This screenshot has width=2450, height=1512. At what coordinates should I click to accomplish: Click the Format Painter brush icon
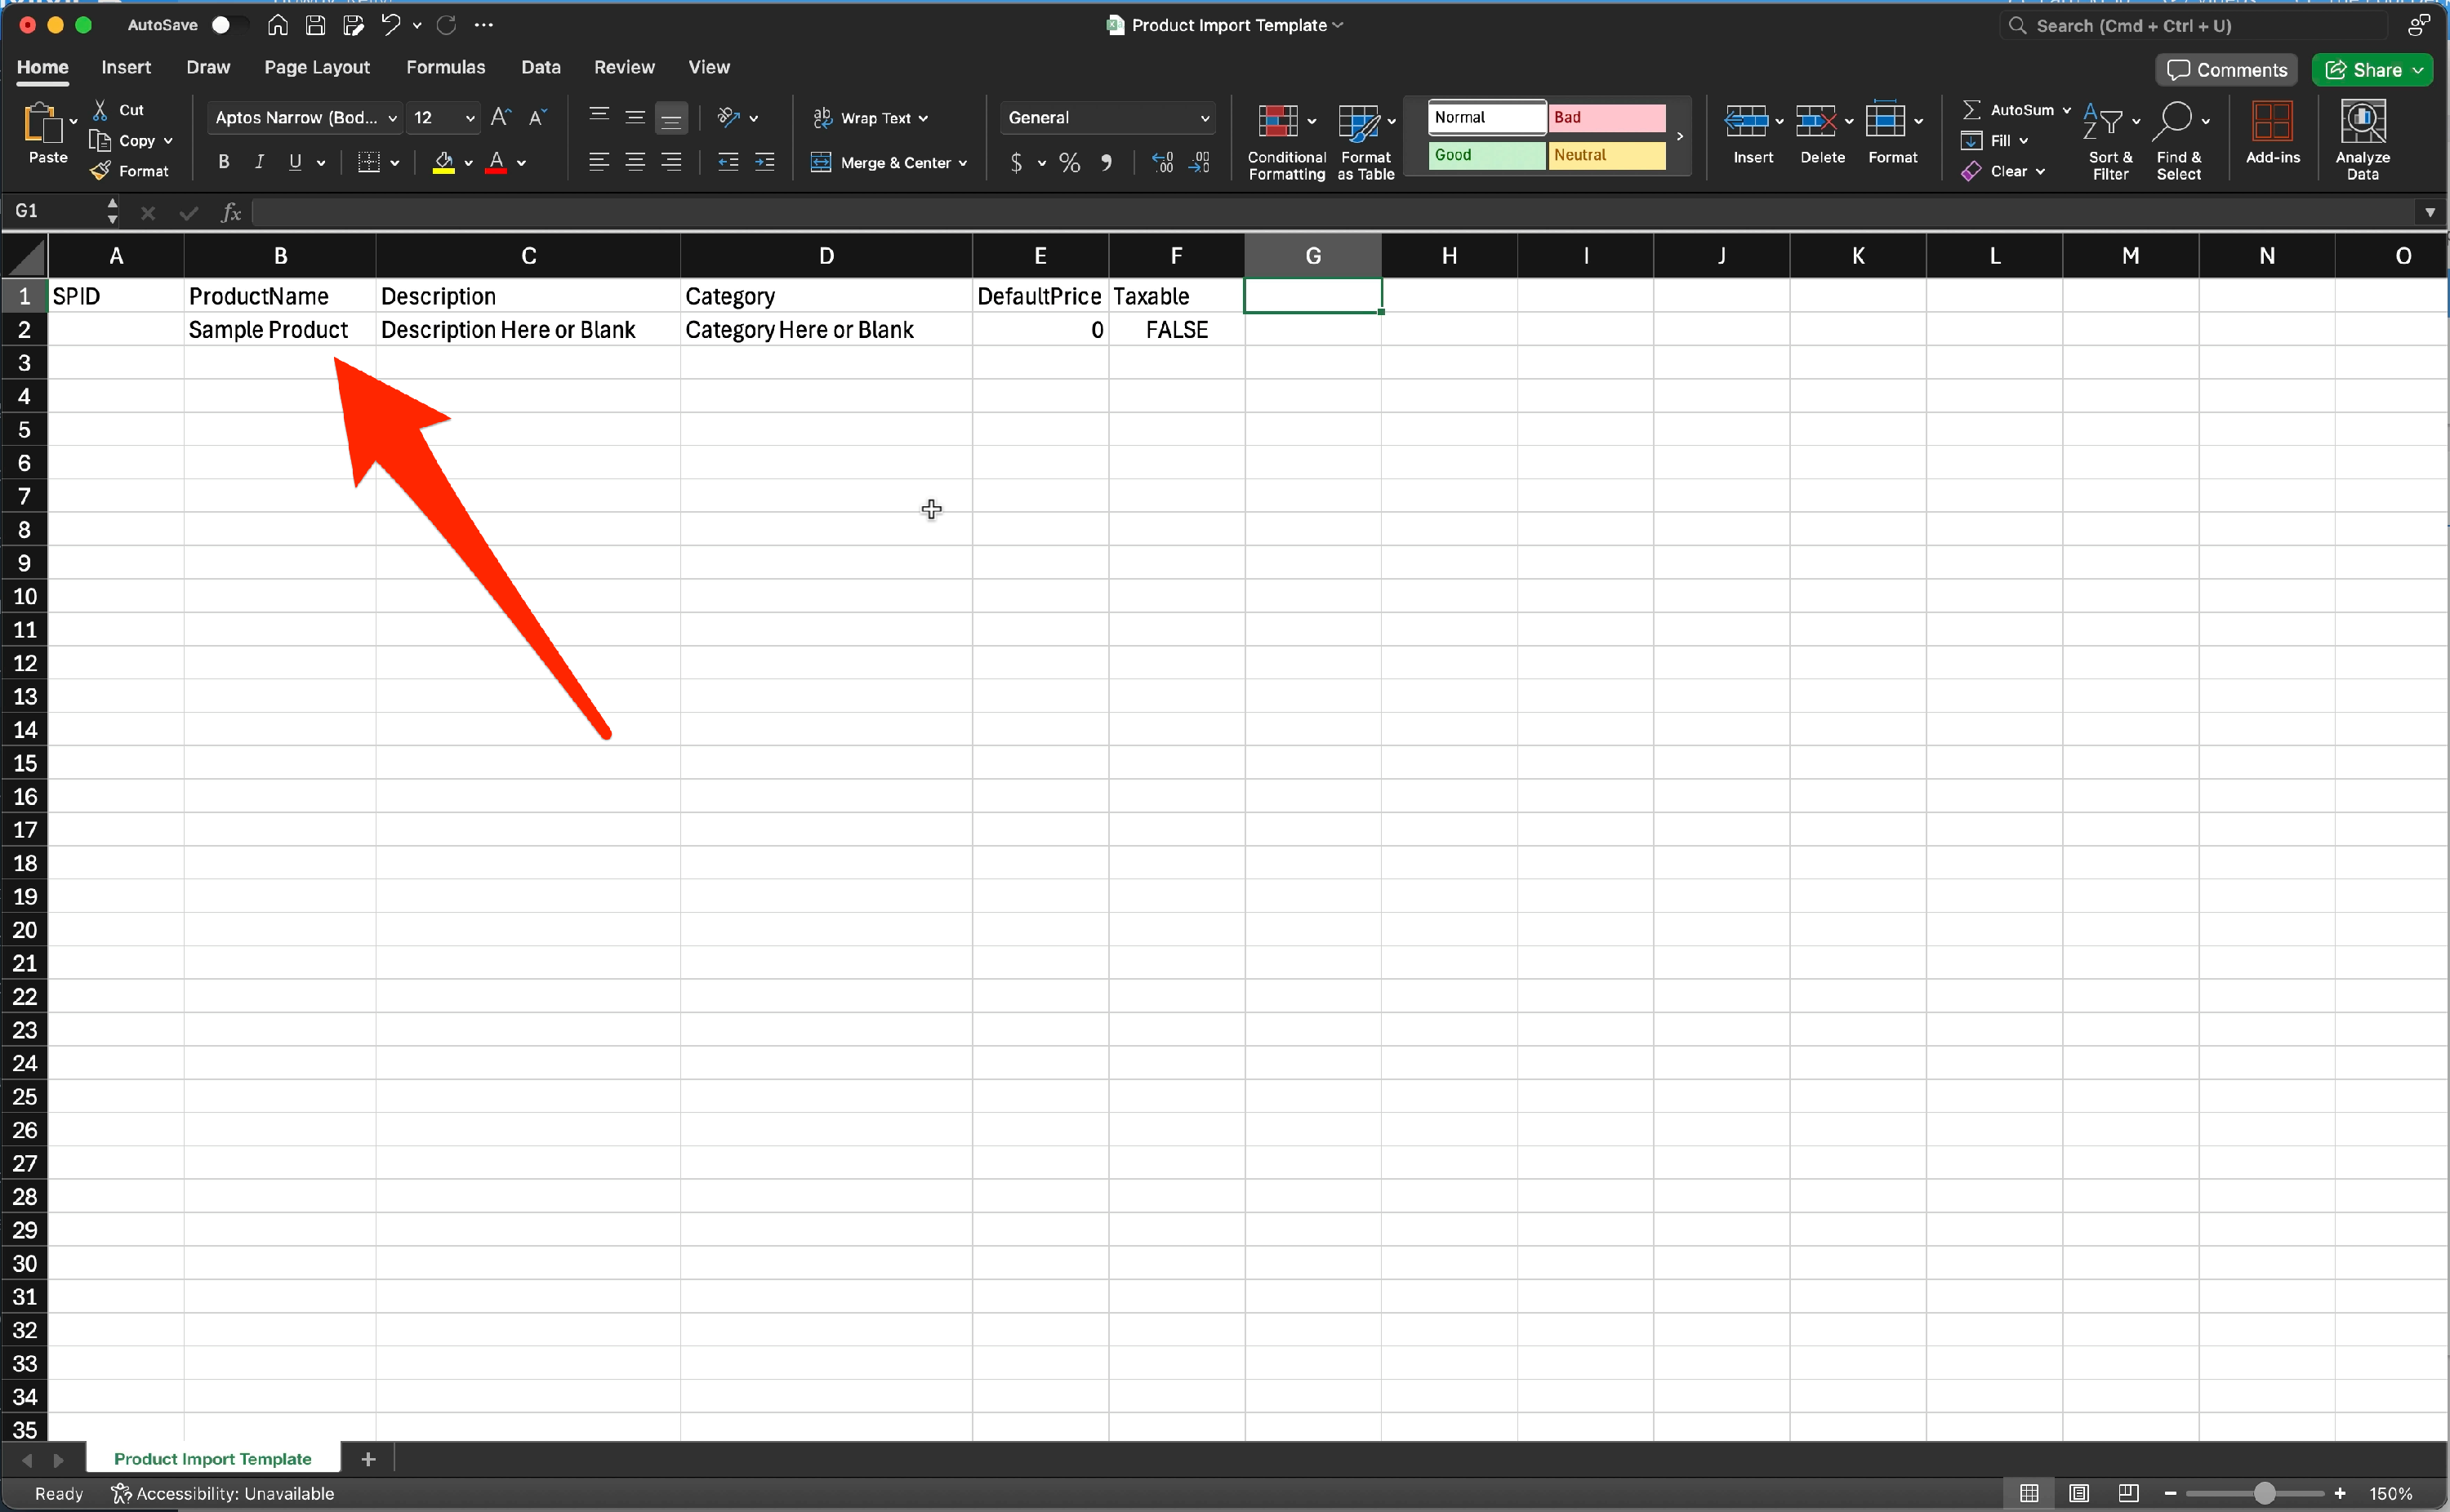pyautogui.click(x=100, y=171)
